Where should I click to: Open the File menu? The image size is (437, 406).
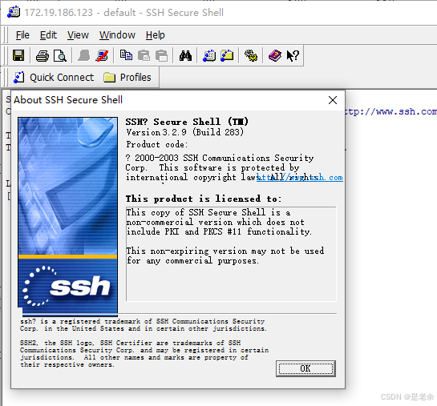tap(22, 35)
